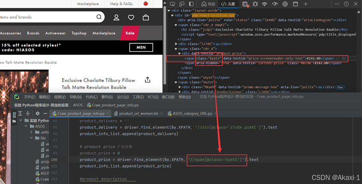Open the Memory chip icon in DevTools

(x=285, y=4)
